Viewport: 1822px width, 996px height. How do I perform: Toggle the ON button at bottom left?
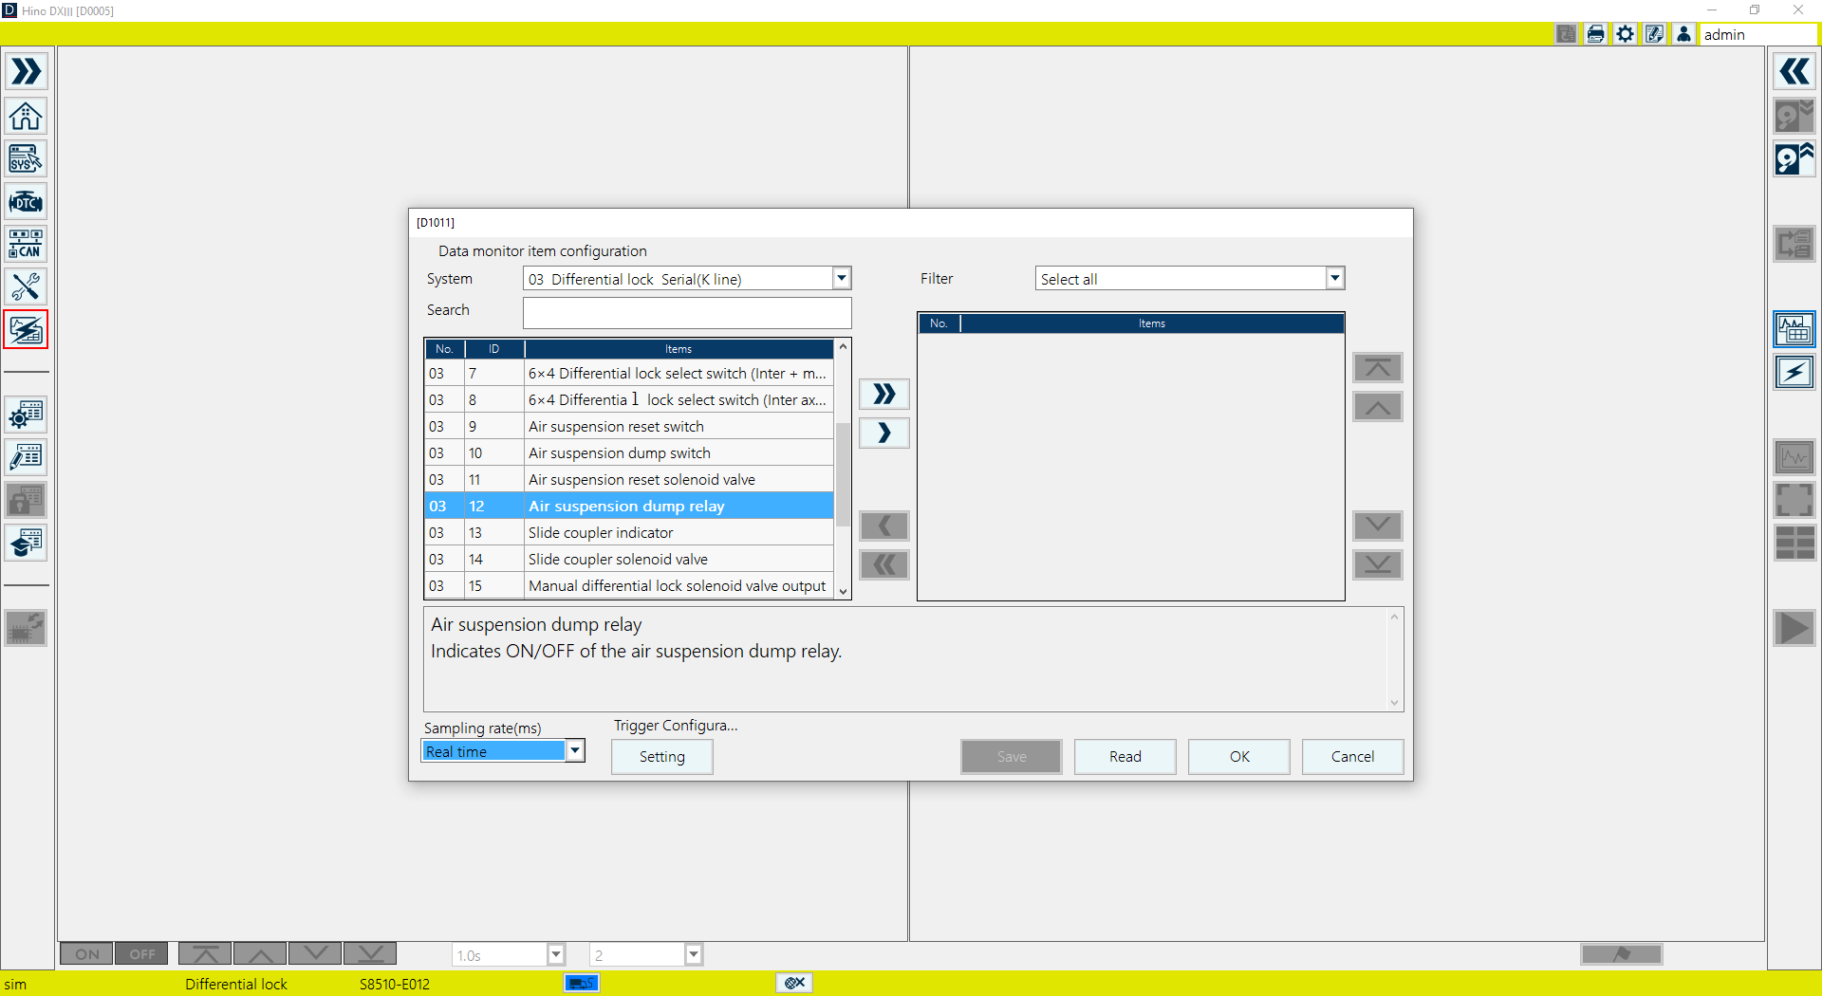point(86,954)
